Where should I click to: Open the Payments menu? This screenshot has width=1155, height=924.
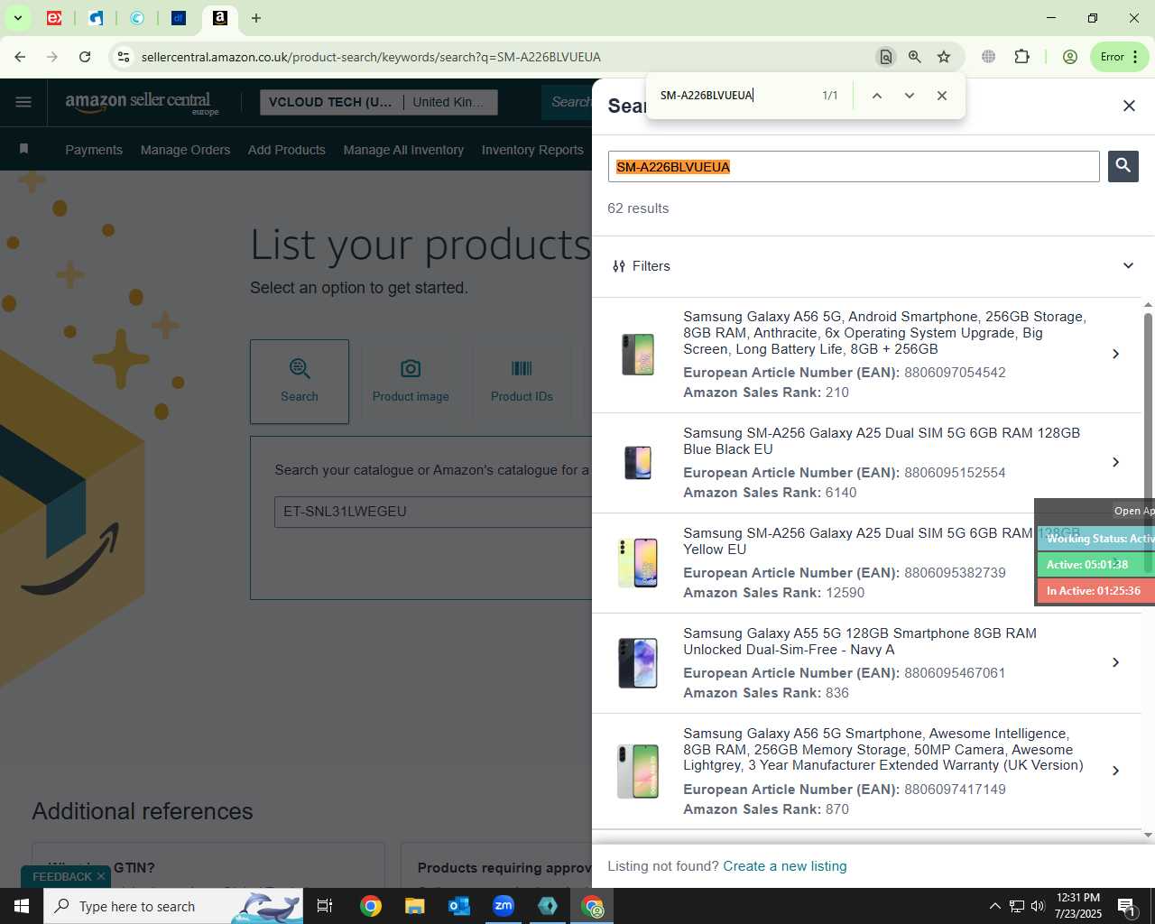point(94,150)
